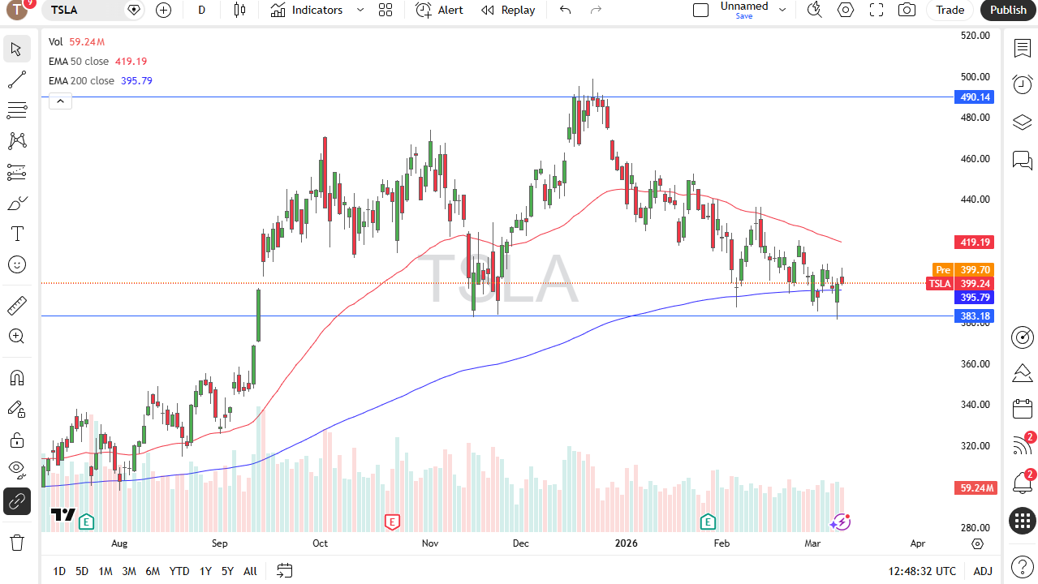Viewport: 1038px width, 584px height.
Task: Select the 6M range tab
Action: tap(153, 571)
